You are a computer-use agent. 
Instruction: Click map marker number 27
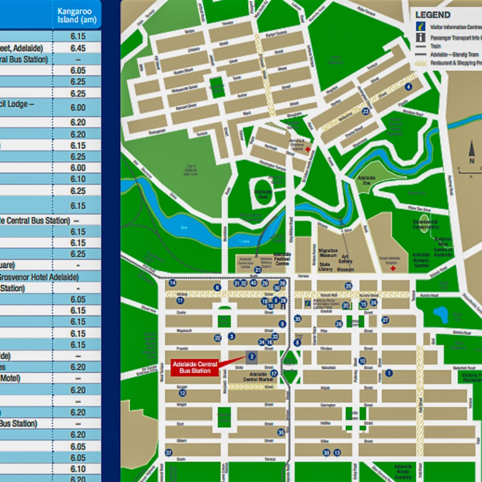point(385,320)
